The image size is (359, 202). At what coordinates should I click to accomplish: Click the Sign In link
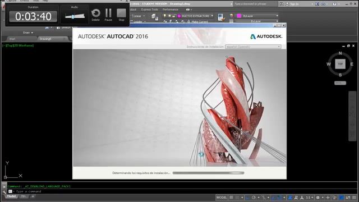(294, 4)
